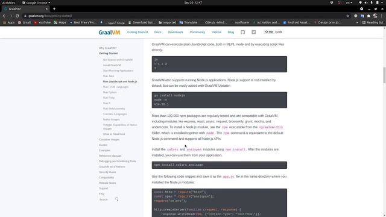Go back with the browser back arrow

pos(4,16)
